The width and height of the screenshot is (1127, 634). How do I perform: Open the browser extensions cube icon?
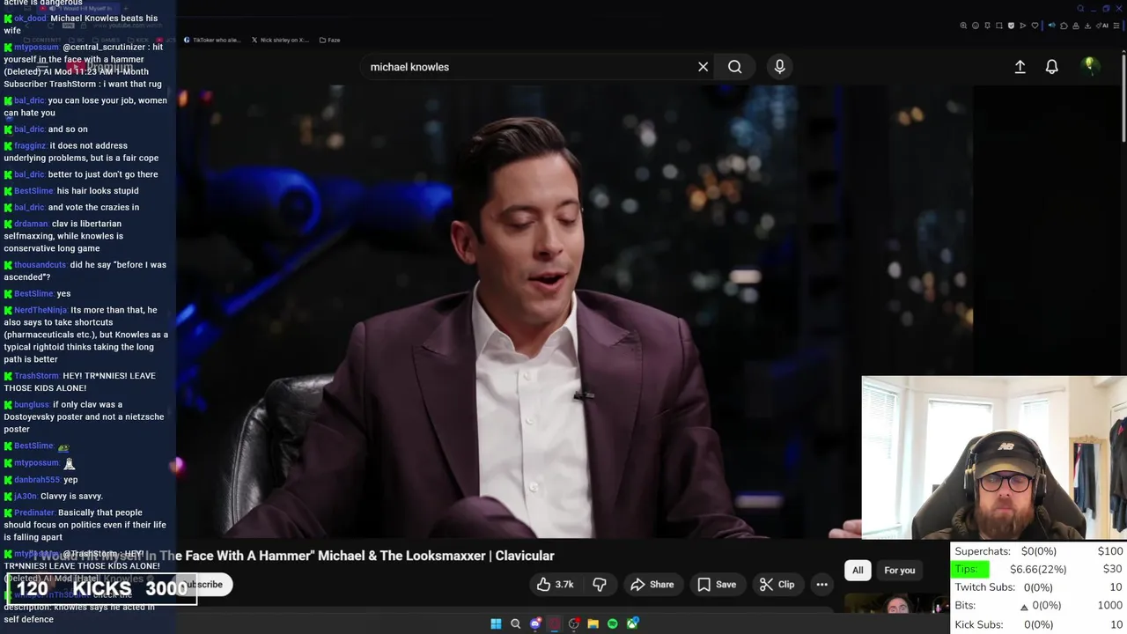pyautogui.click(x=1064, y=26)
